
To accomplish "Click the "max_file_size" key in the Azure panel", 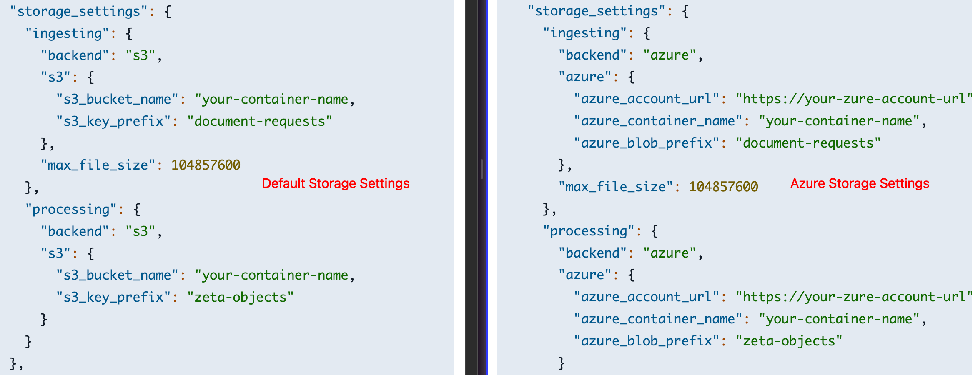I will click(616, 187).
